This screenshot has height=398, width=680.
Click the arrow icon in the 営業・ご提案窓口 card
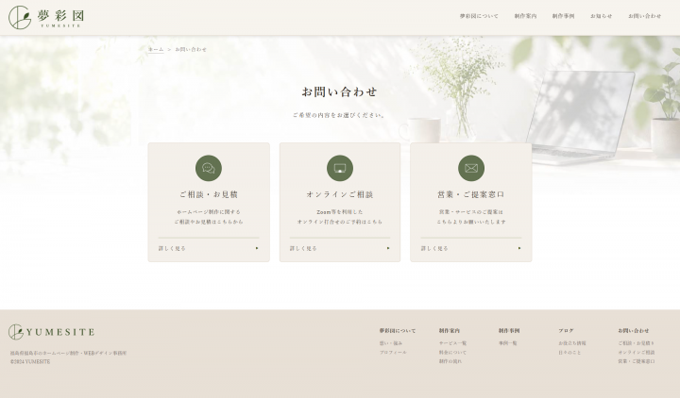pos(519,248)
